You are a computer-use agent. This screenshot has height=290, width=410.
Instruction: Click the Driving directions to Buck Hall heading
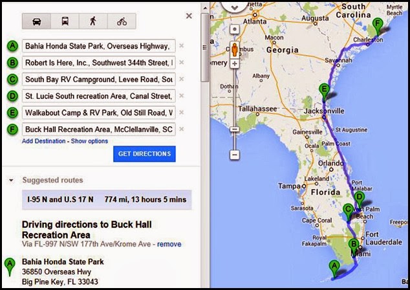(87, 230)
